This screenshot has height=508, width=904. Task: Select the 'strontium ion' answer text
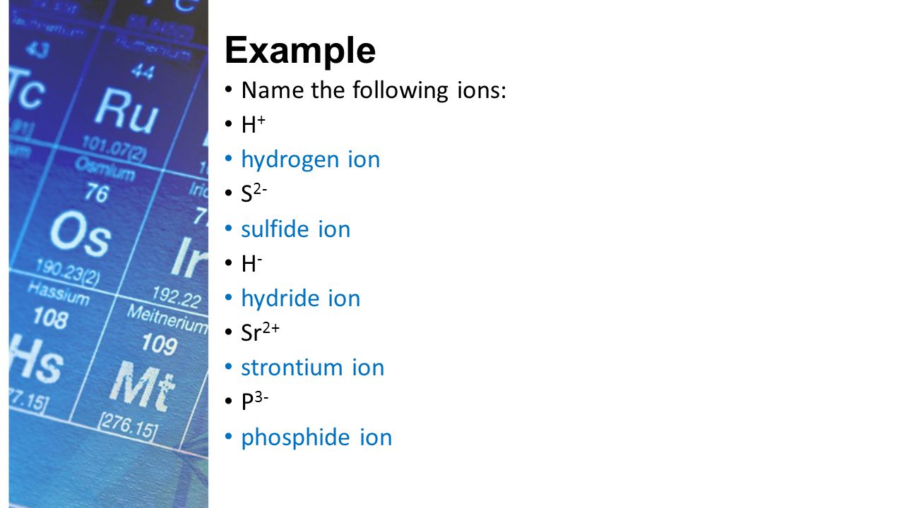(313, 367)
